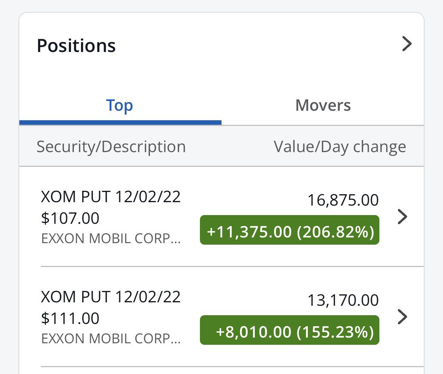The width and height of the screenshot is (443, 374).
Task: Select the Top tab
Action: 120,105
